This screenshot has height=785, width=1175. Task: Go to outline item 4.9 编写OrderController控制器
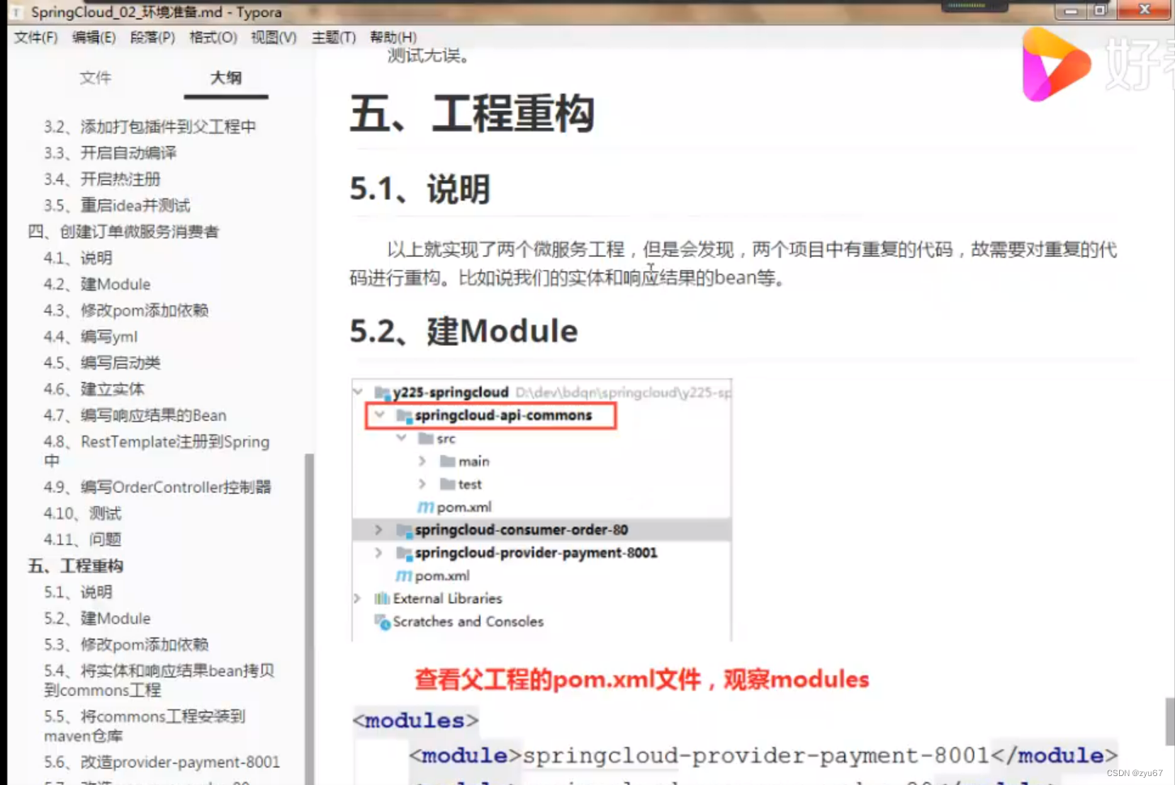pyautogui.click(x=157, y=487)
